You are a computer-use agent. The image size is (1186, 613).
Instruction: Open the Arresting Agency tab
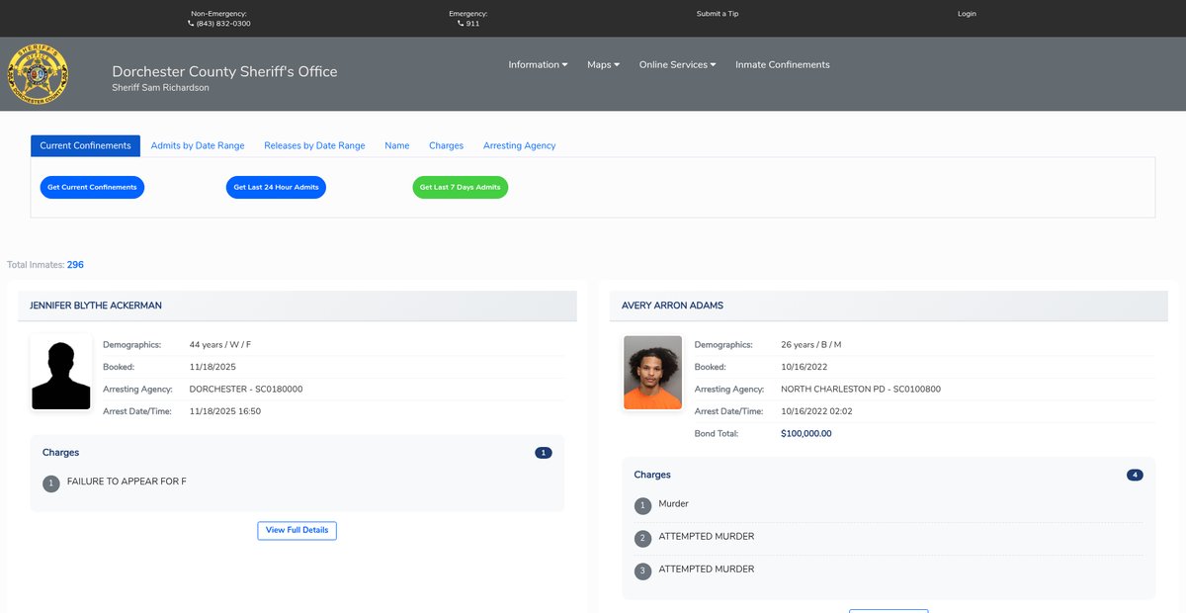519,145
